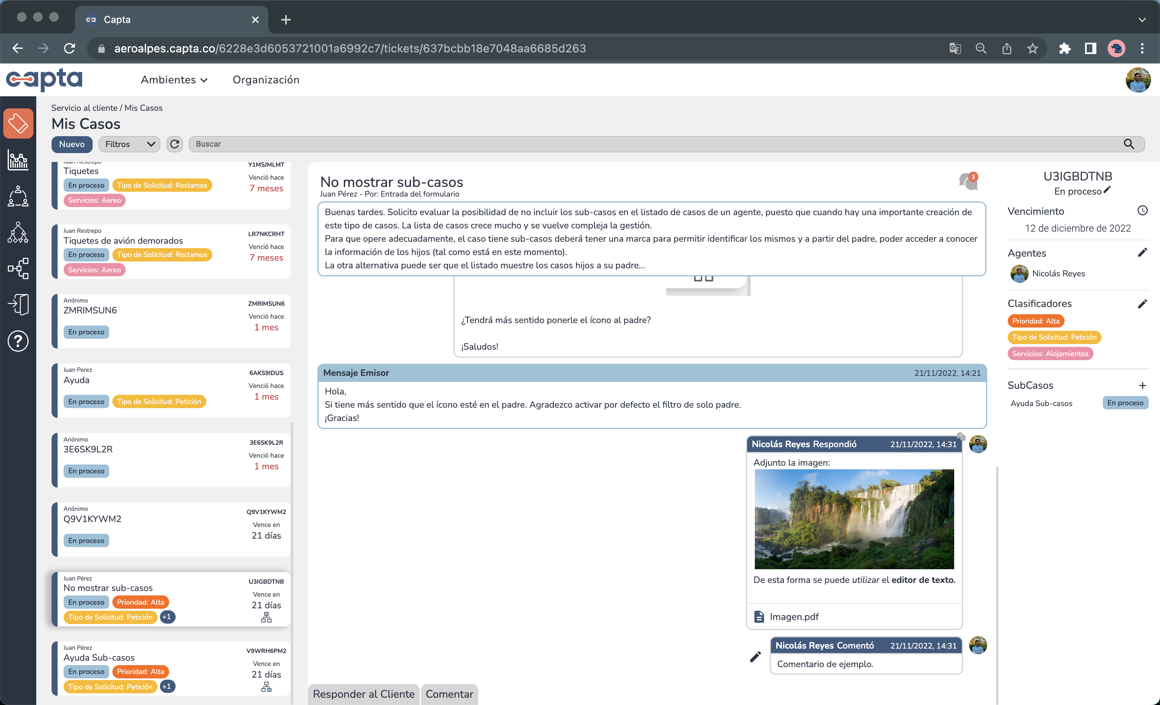
Task: Click the waterfall image thumbnail
Action: (x=853, y=519)
